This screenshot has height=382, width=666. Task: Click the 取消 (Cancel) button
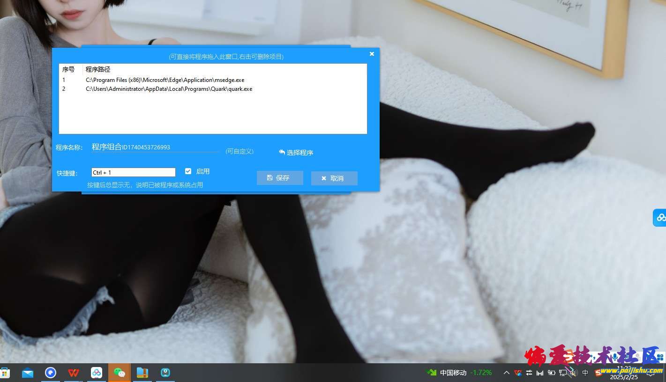(x=334, y=178)
